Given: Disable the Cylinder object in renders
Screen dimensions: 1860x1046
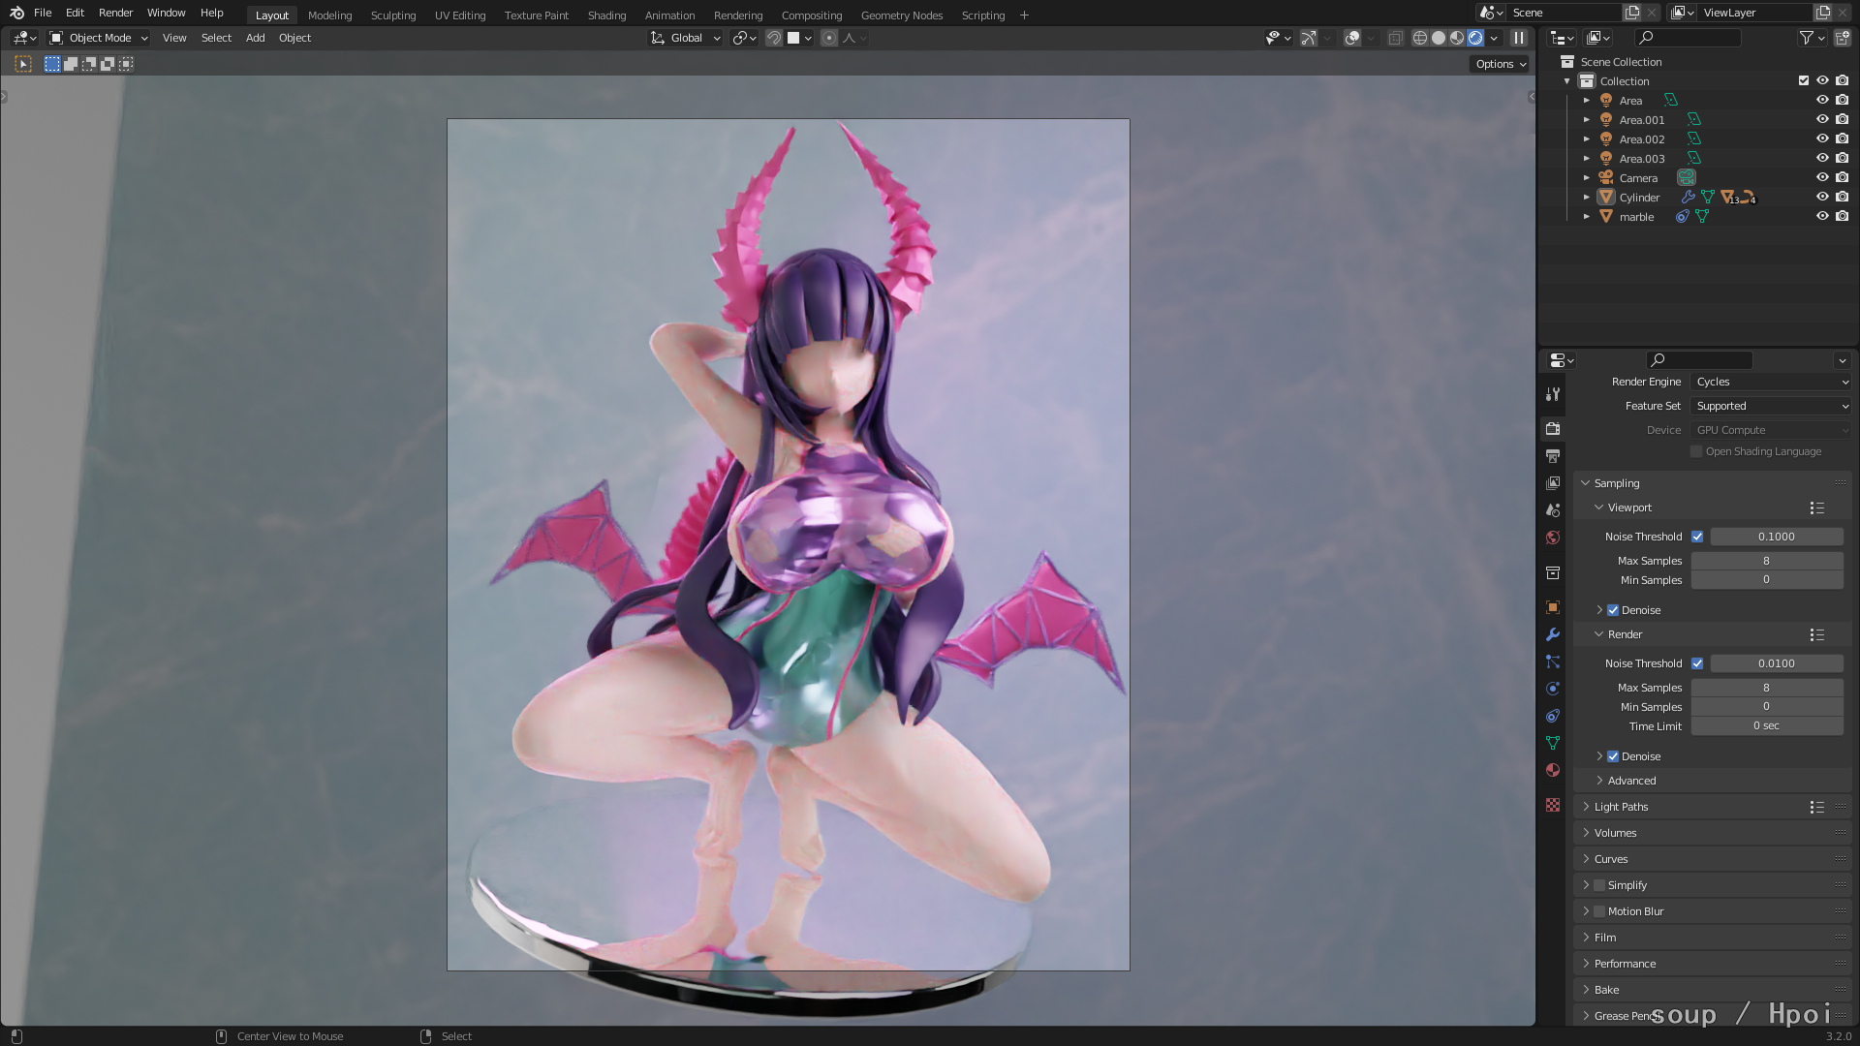Looking at the screenshot, I should click(x=1843, y=198).
